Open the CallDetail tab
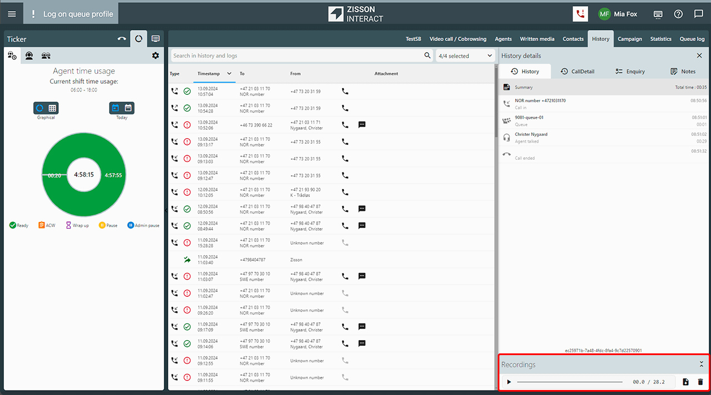The height and width of the screenshot is (395, 711). 577,71
